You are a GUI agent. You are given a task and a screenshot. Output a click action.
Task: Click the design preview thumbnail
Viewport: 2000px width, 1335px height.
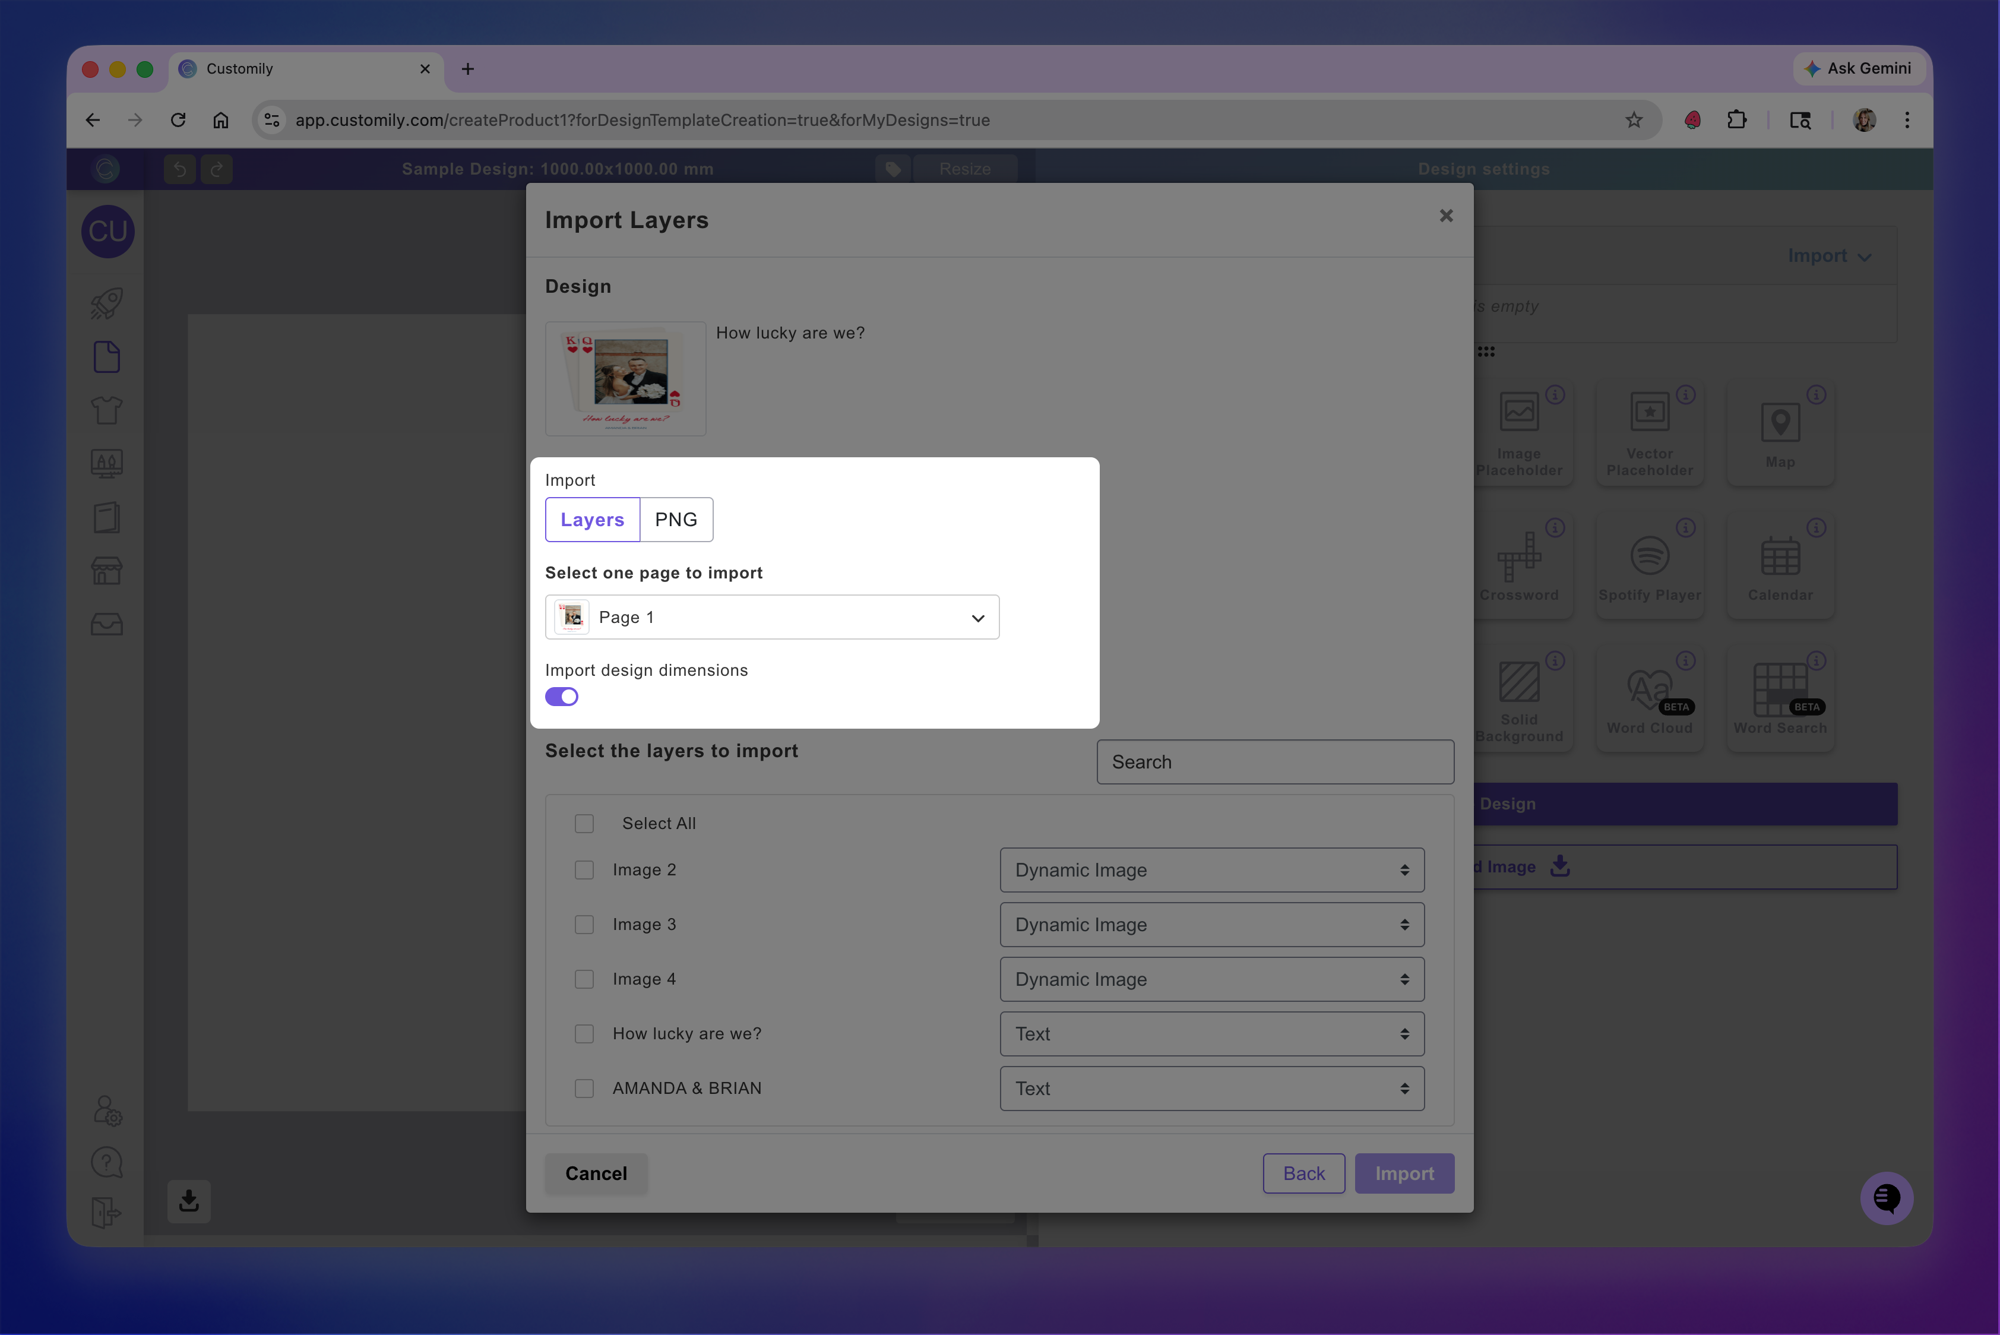[x=626, y=379]
